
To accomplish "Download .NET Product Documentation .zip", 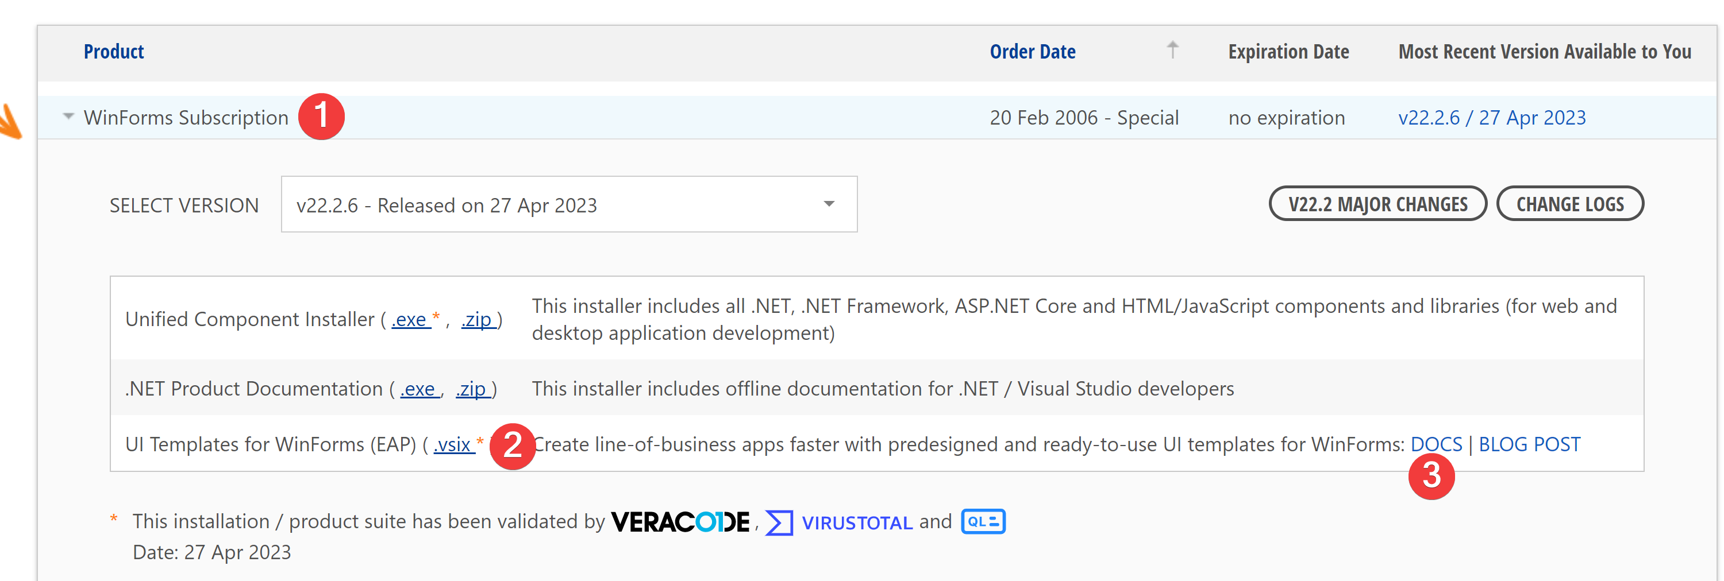I will [473, 389].
